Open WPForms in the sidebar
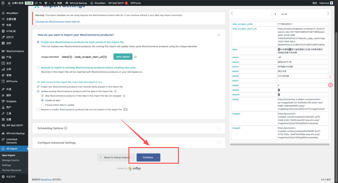 (x=12, y=81)
